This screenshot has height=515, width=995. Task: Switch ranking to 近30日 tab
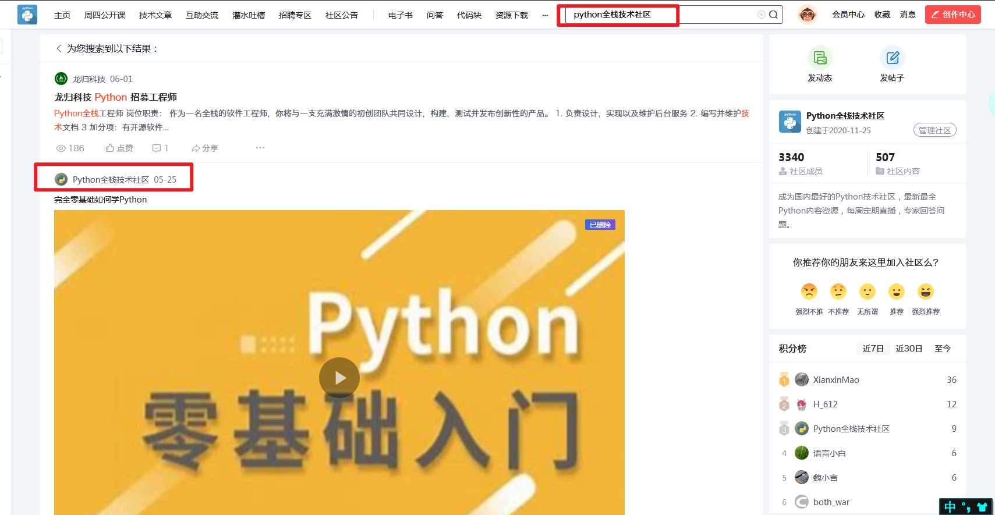click(909, 349)
